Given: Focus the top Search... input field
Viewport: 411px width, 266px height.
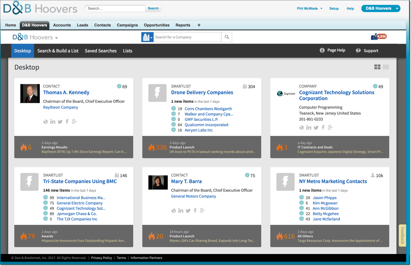Looking at the screenshot, I should coord(115,8).
